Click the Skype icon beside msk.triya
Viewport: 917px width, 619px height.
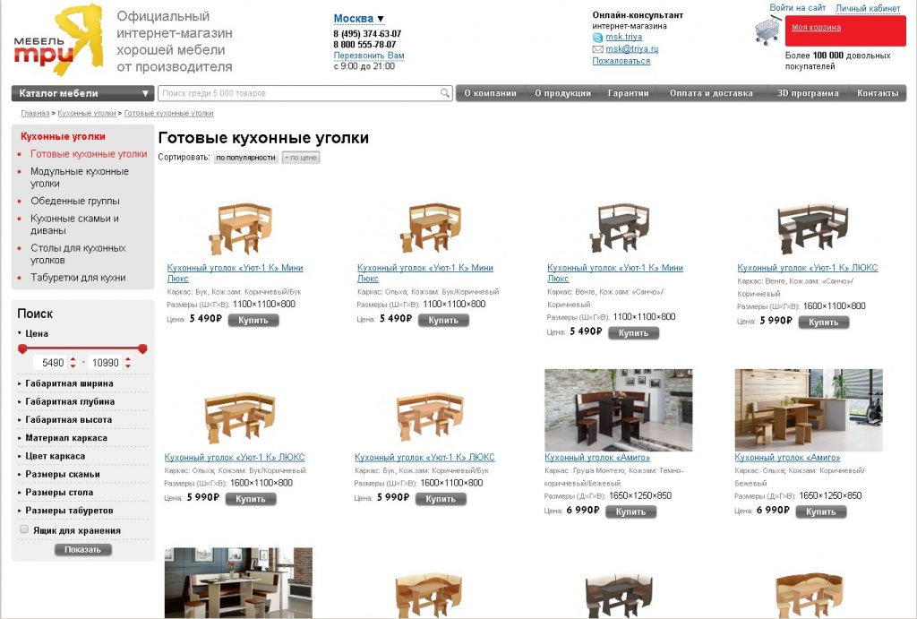[597, 38]
